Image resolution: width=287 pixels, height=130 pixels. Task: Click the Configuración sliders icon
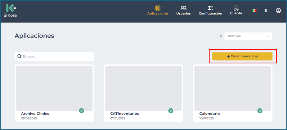[x=210, y=8]
